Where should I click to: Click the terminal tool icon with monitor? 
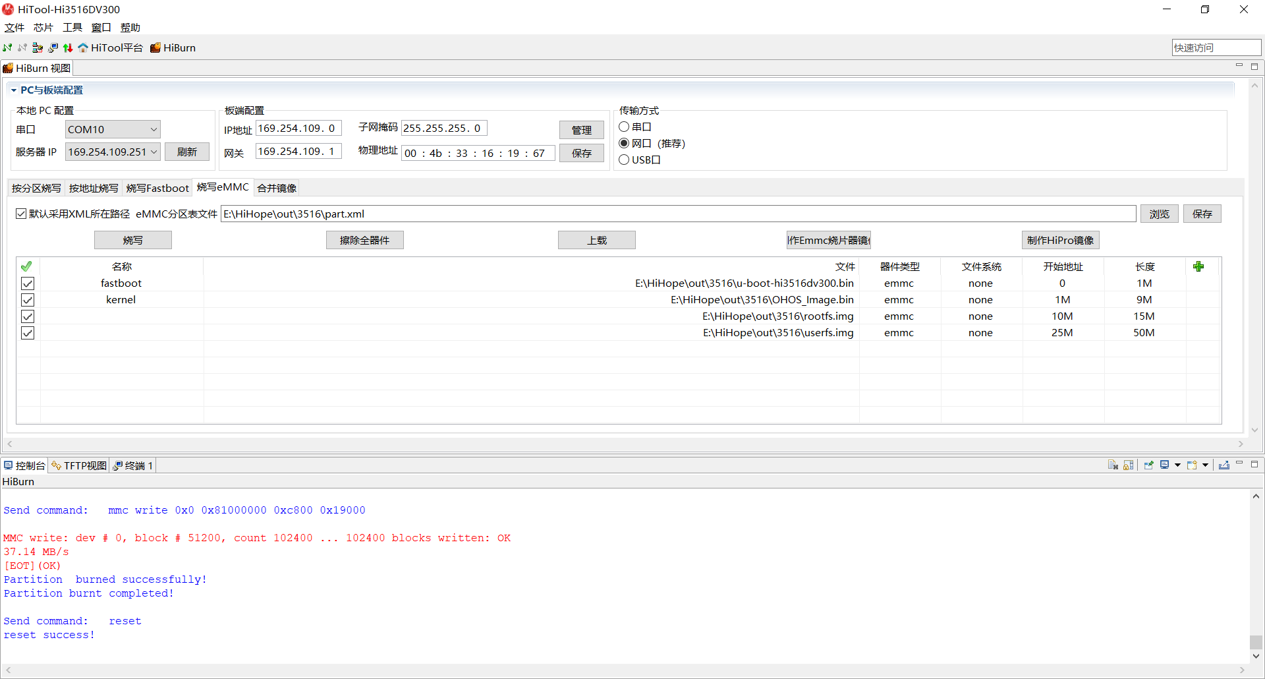tap(53, 47)
